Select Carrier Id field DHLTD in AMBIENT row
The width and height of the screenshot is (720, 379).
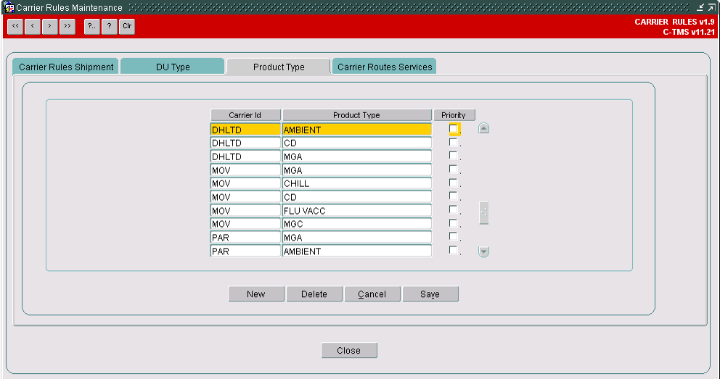point(245,130)
